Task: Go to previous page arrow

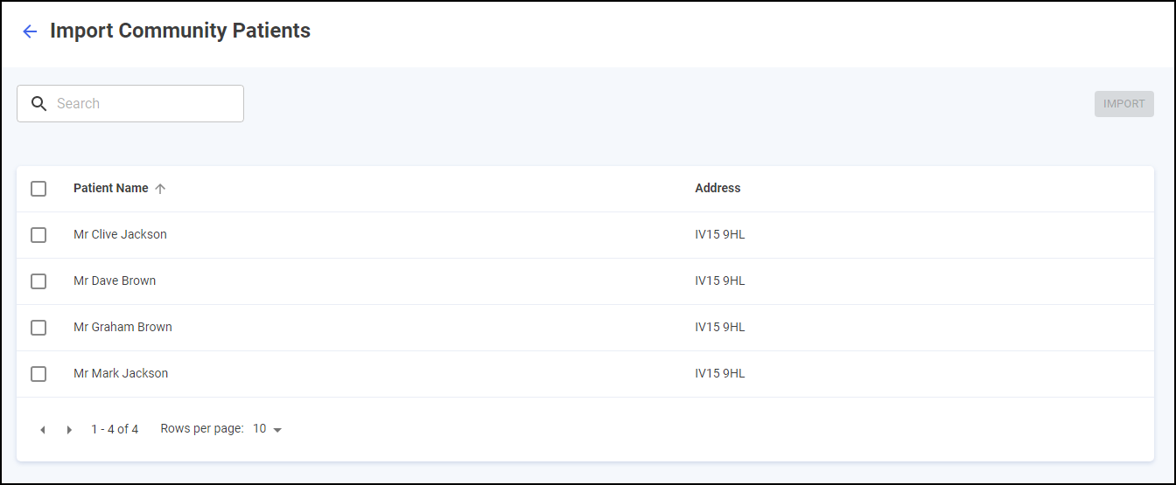Action: (x=42, y=430)
